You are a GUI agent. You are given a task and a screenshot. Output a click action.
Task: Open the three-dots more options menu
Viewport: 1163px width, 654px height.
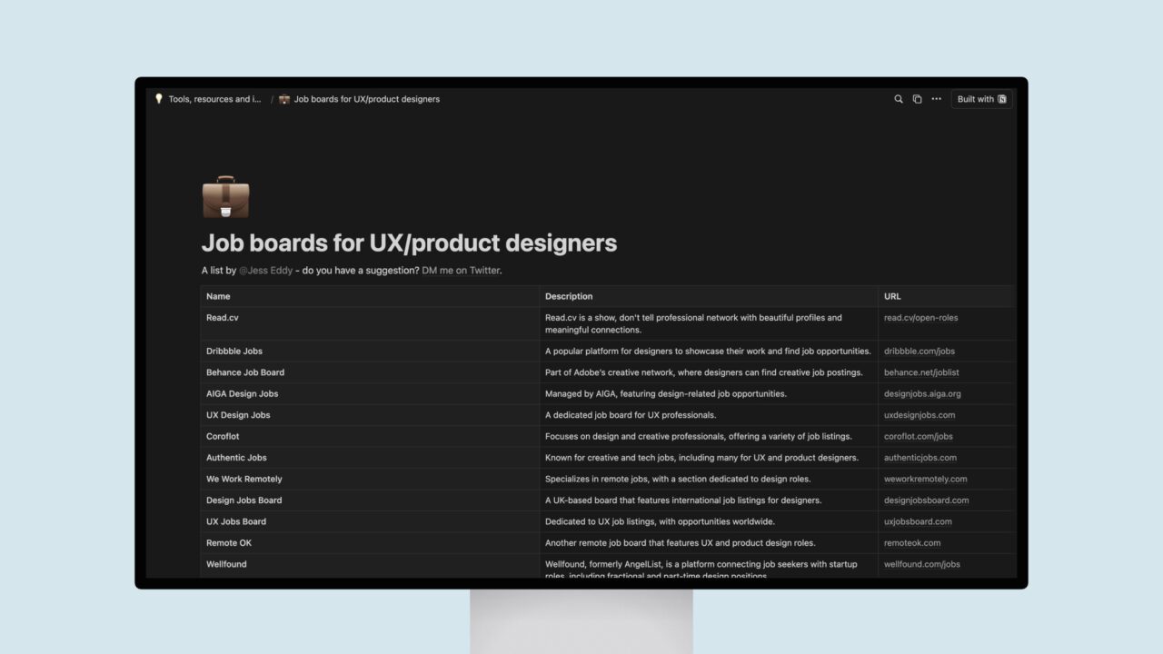[937, 99]
